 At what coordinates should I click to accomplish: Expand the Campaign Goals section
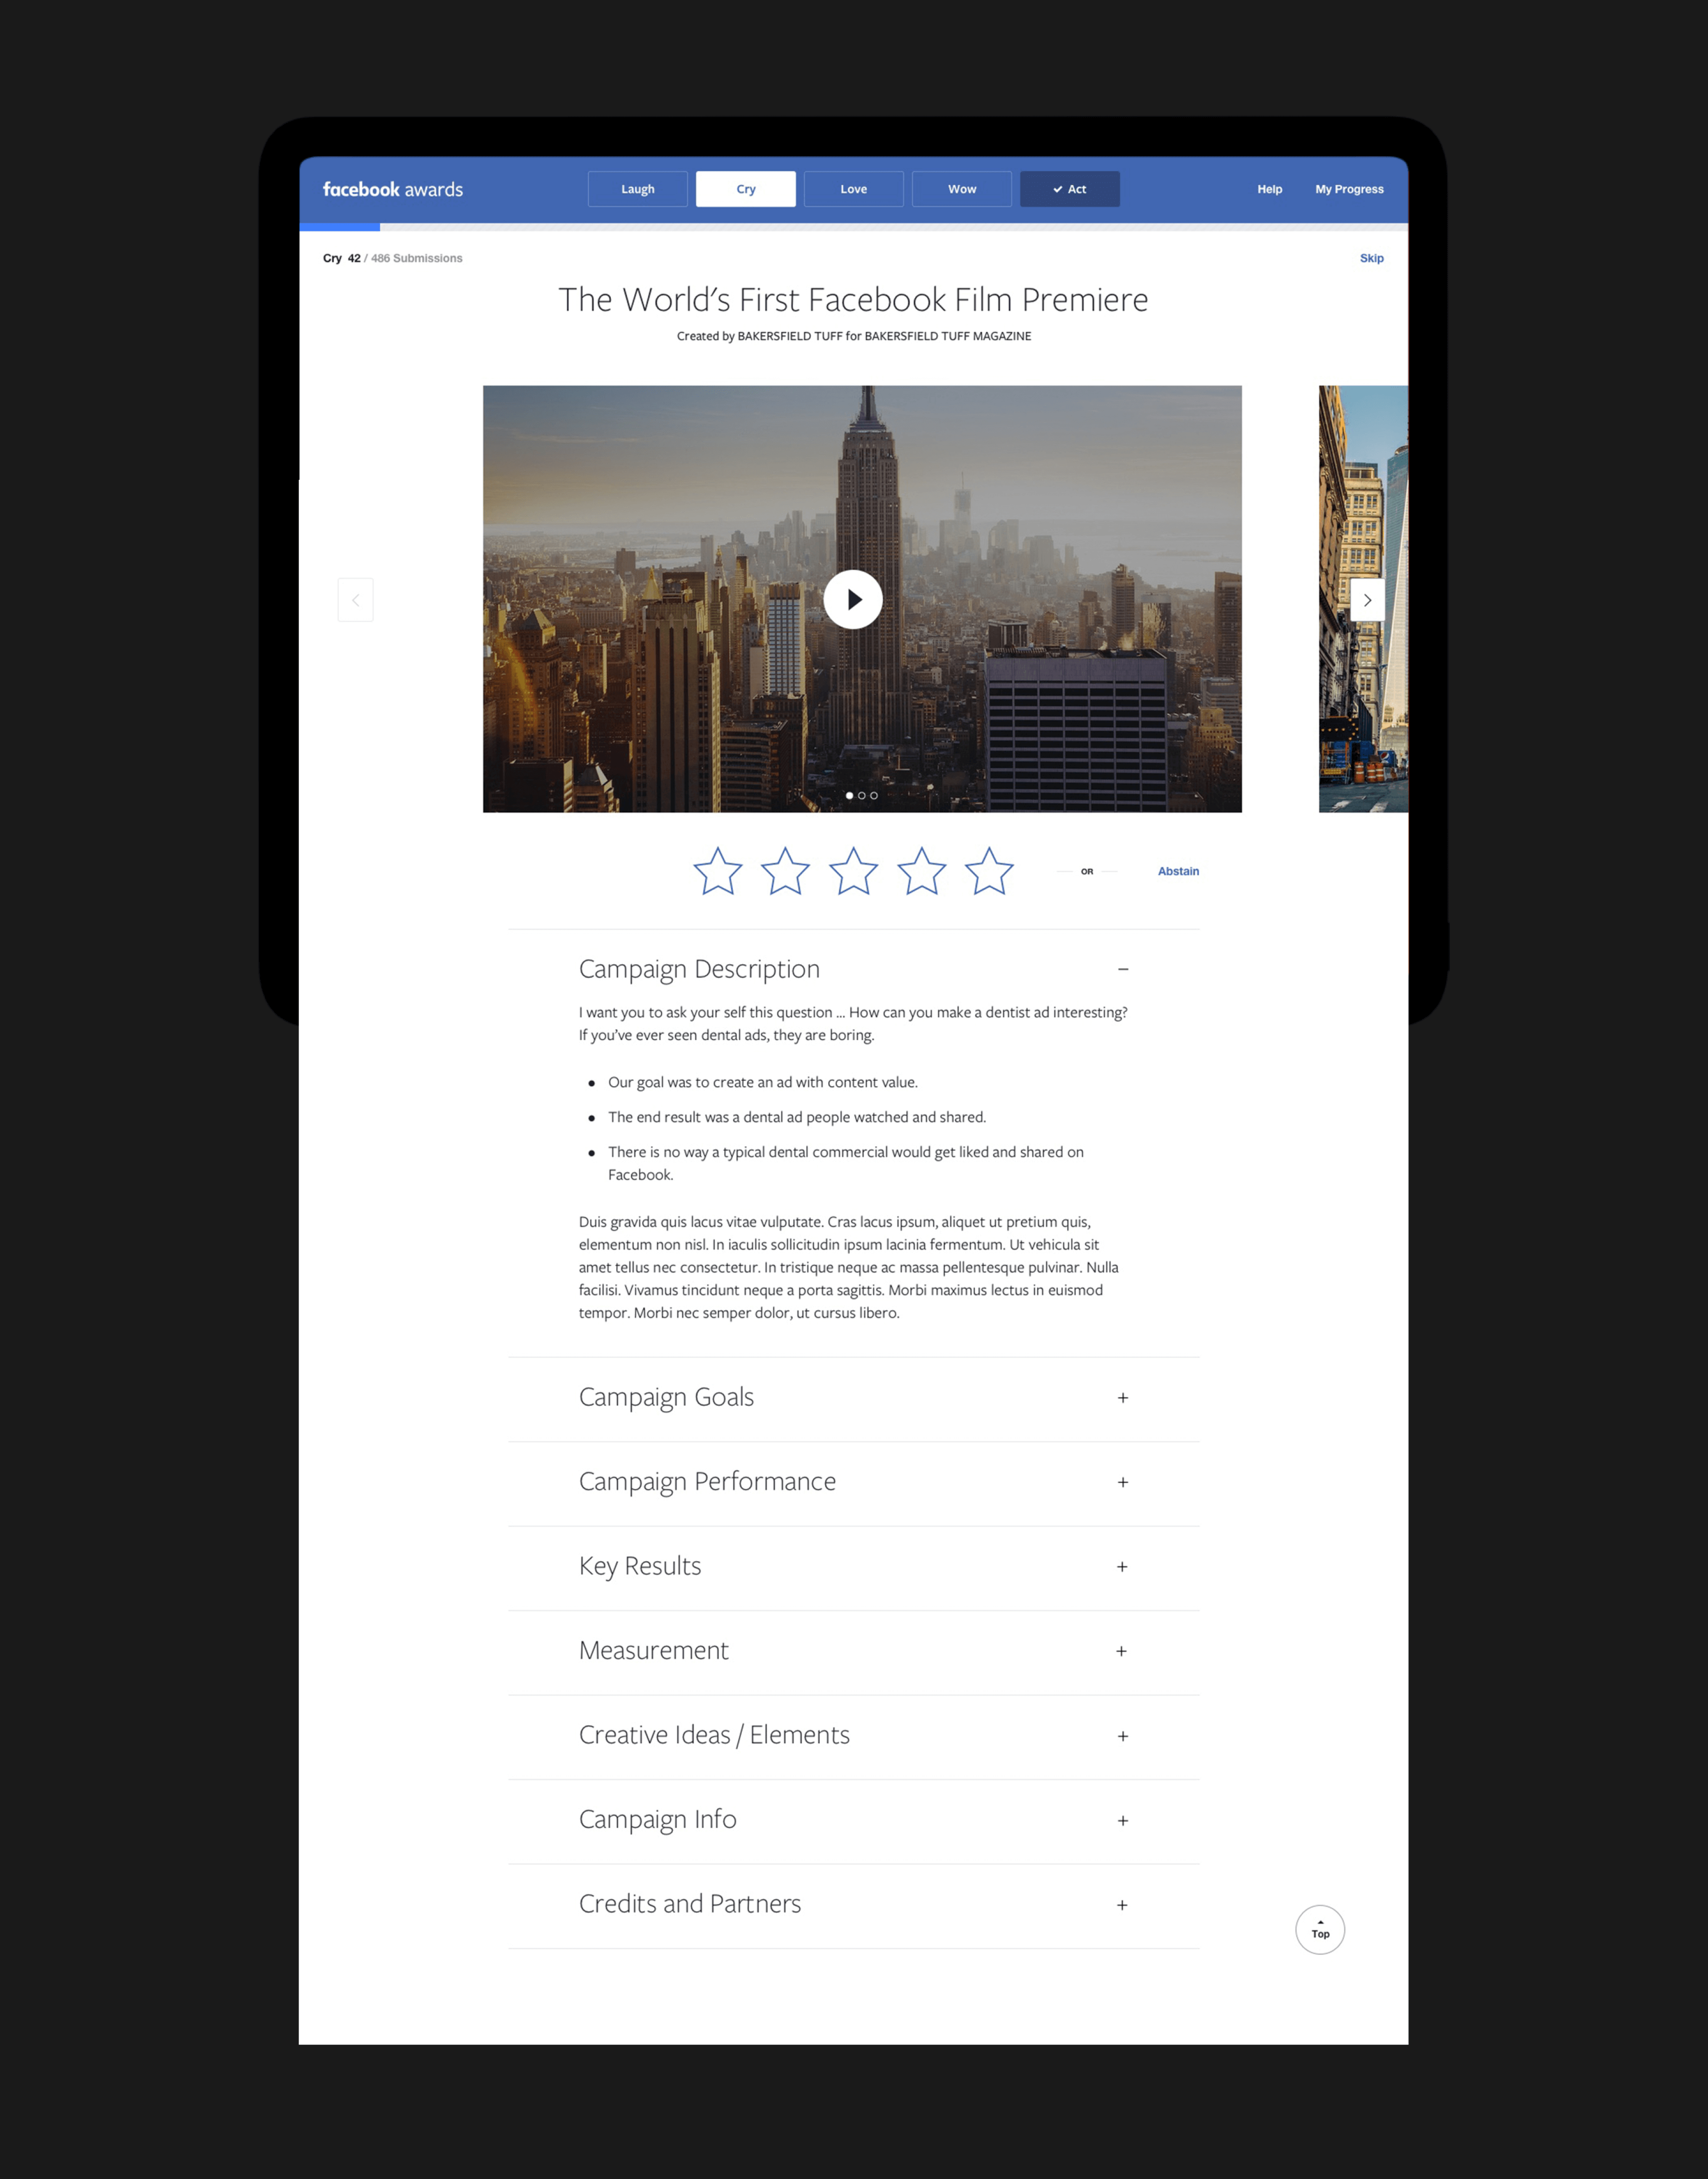[x=1122, y=1398]
